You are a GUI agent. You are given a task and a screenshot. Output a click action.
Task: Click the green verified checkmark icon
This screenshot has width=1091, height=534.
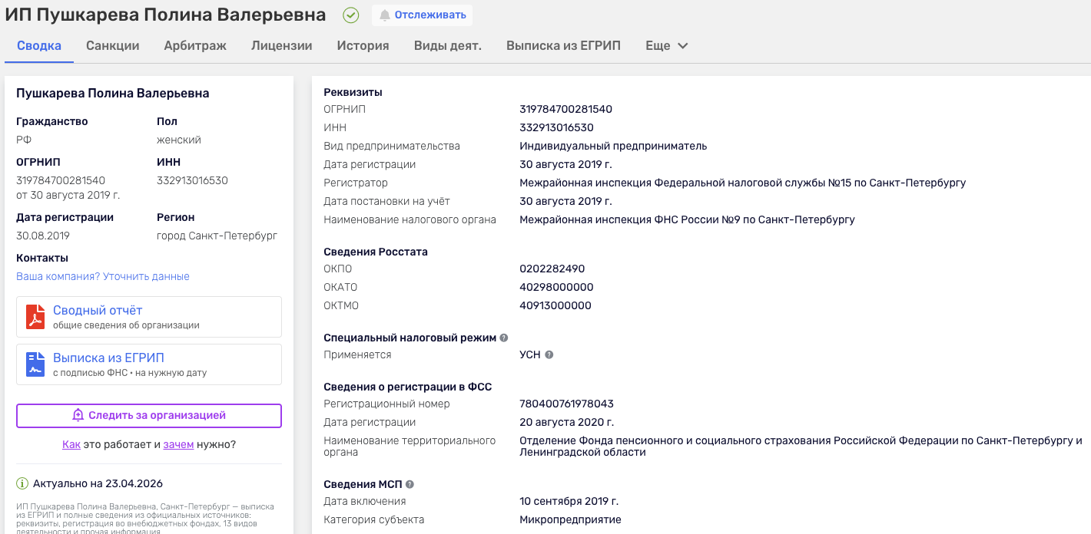[x=350, y=15]
